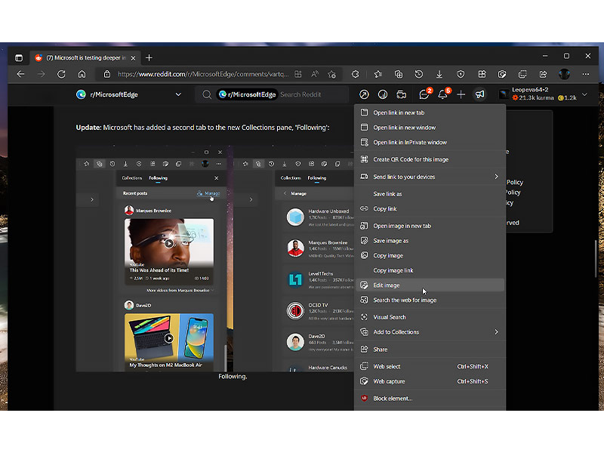The image size is (604, 453).
Task: Open the Downloads panel
Action: click(439, 74)
